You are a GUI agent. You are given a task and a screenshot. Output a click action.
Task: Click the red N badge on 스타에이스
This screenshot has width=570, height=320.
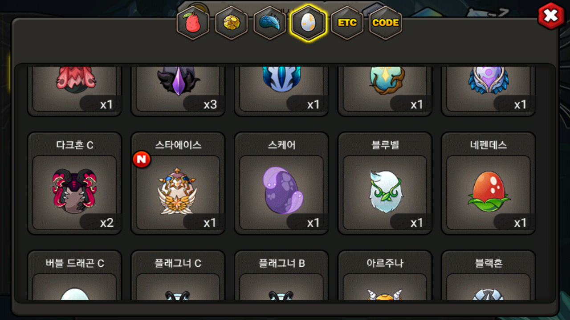tap(142, 160)
